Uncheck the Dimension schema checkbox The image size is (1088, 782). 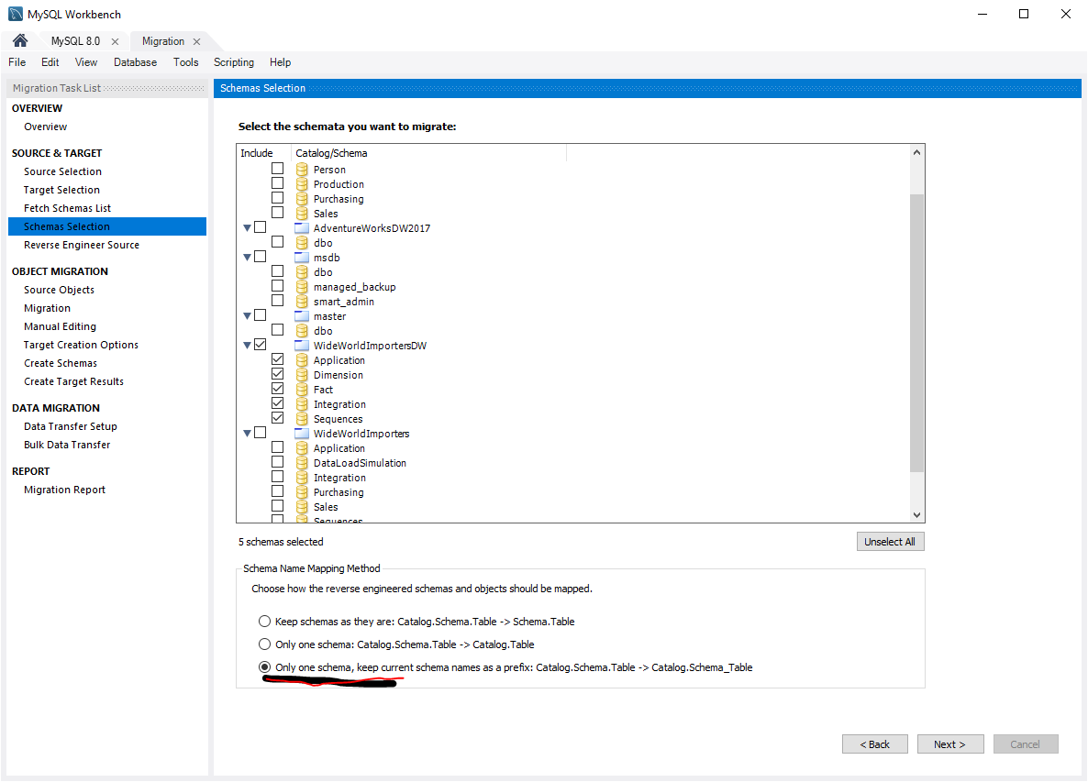(x=277, y=375)
